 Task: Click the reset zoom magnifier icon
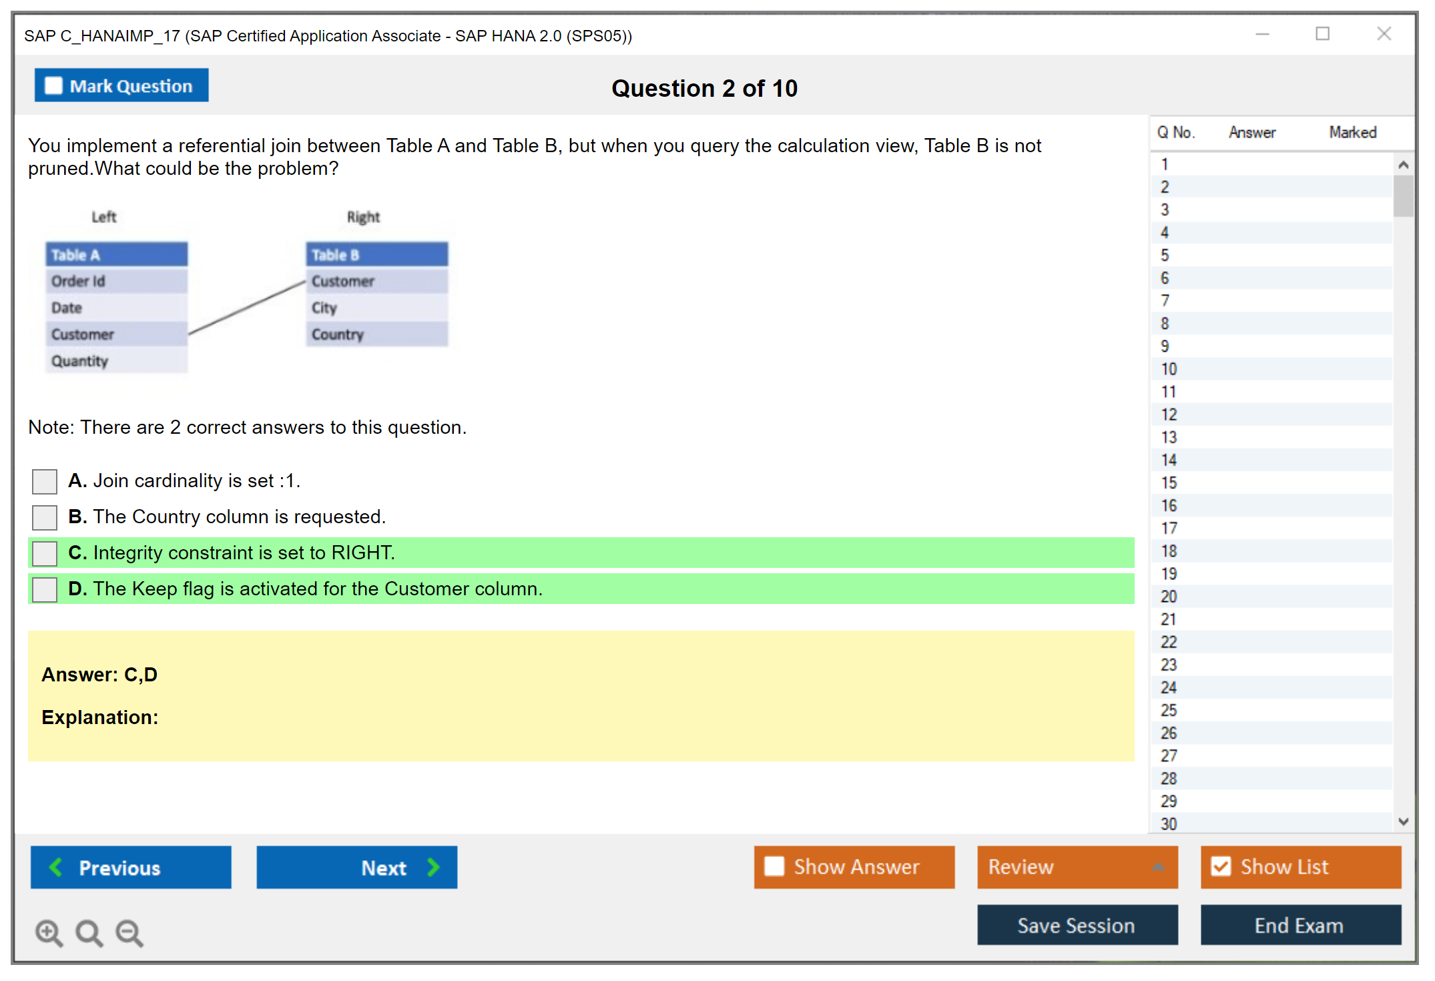(89, 932)
